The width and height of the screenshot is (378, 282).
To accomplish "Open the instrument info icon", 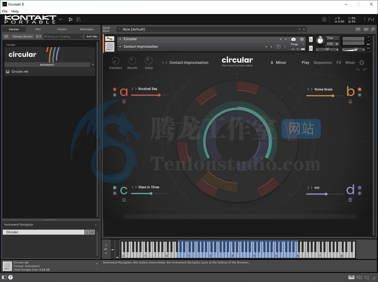I will tap(302, 39).
